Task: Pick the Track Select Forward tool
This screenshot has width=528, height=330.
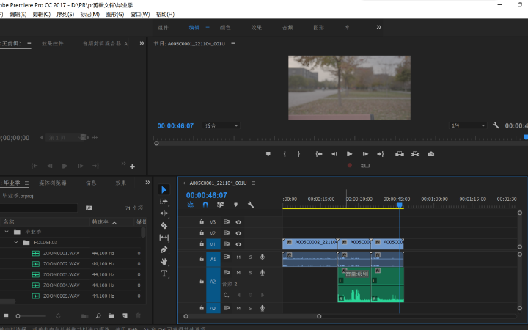Action: click(x=164, y=202)
